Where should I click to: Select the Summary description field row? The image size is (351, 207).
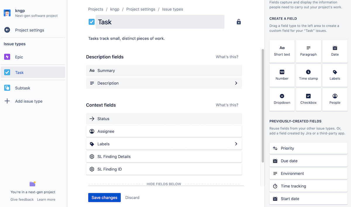click(x=164, y=71)
